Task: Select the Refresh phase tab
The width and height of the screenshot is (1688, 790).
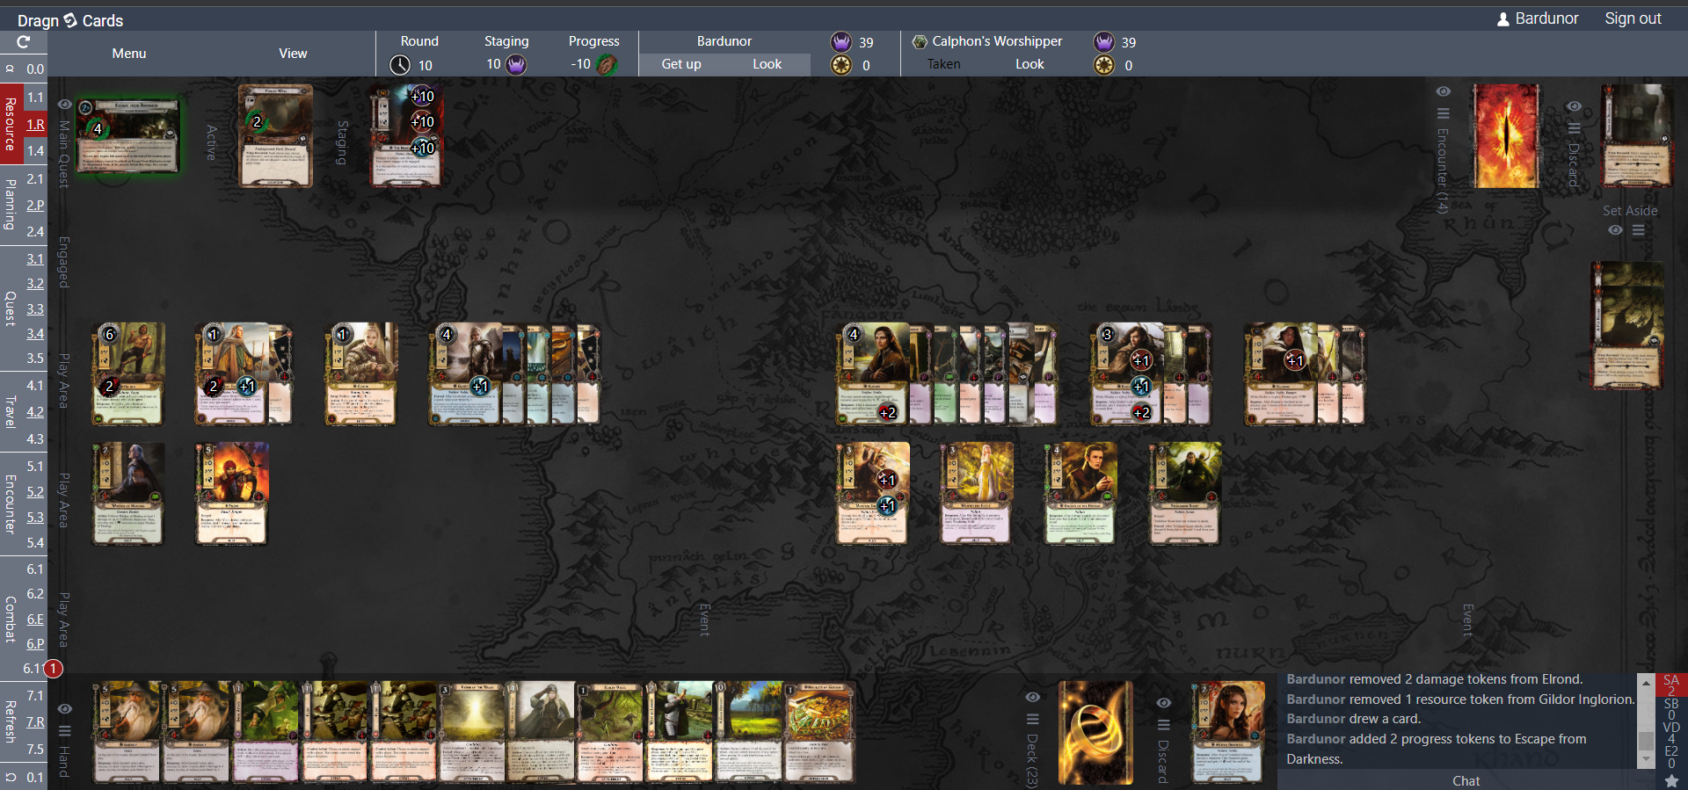Action: click(11, 721)
